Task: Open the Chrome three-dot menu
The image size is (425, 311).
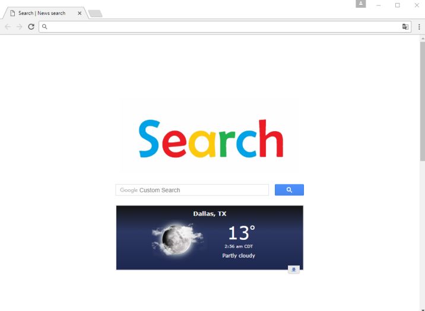Action: [419, 27]
